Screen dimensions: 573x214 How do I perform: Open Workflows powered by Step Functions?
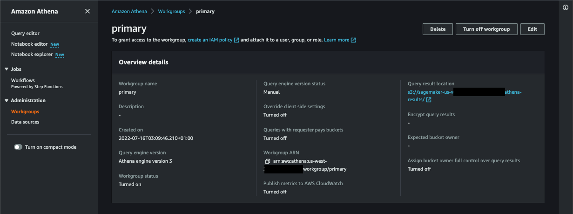coord(37,83)
